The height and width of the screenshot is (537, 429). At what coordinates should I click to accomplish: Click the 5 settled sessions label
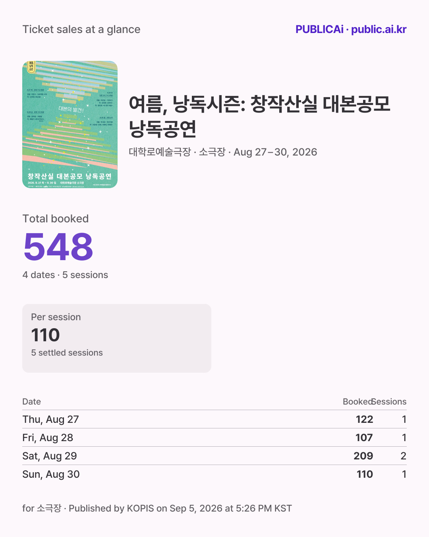tap(67, 352)
